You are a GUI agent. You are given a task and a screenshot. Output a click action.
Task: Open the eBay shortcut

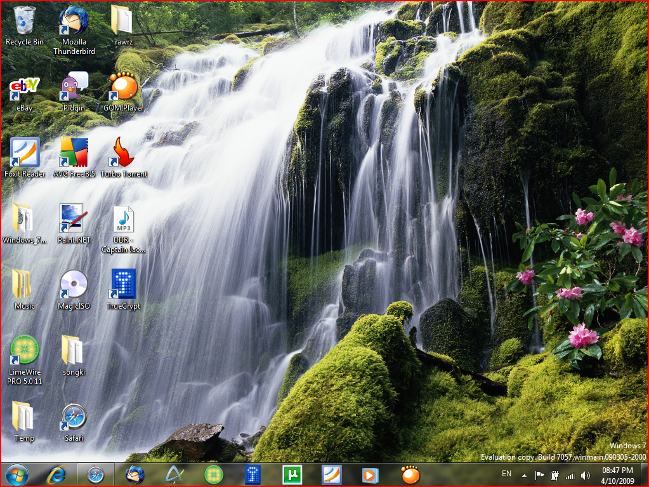24,86
